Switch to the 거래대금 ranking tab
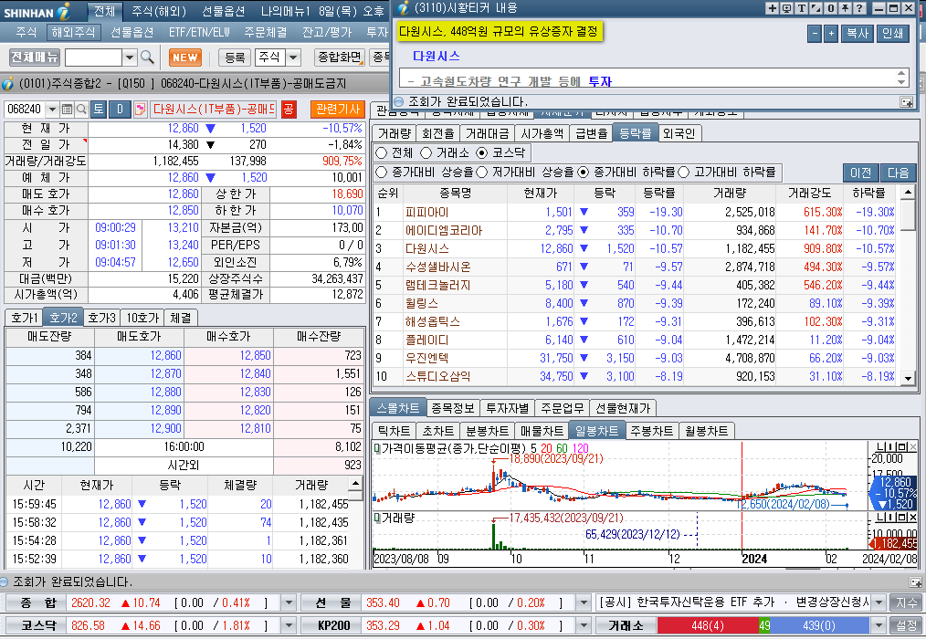 coord(487,133)
